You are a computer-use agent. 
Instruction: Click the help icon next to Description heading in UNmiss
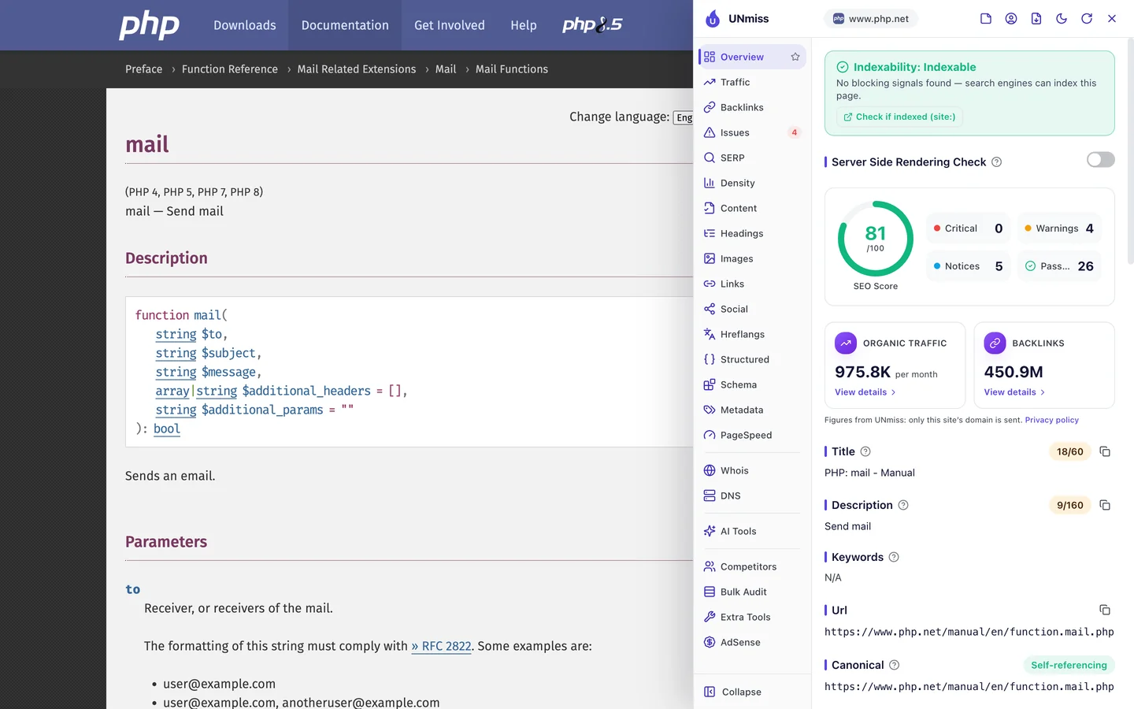903,505
